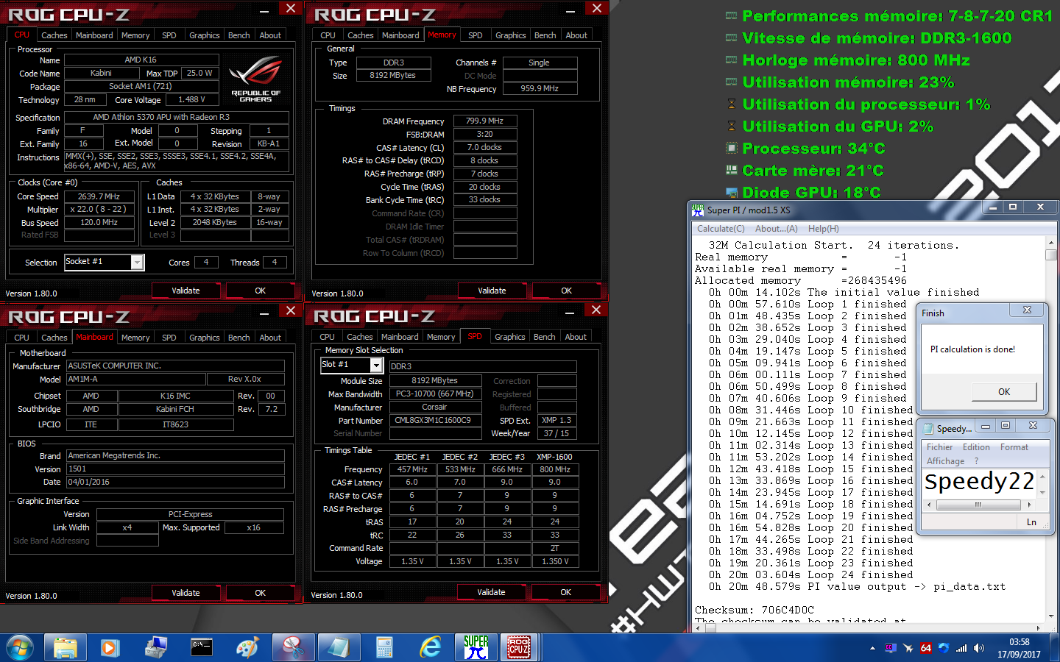Open the Paint taskbar icon
Screen dimensions: 1060x662
tap(247, 647)
